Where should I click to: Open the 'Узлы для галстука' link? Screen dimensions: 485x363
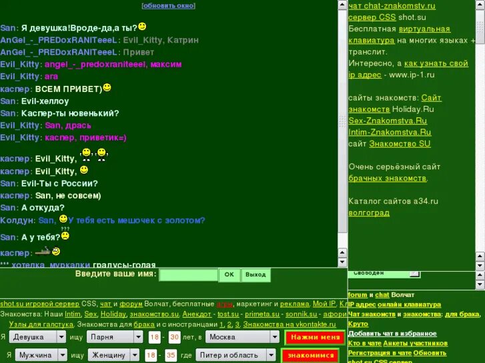41,324
